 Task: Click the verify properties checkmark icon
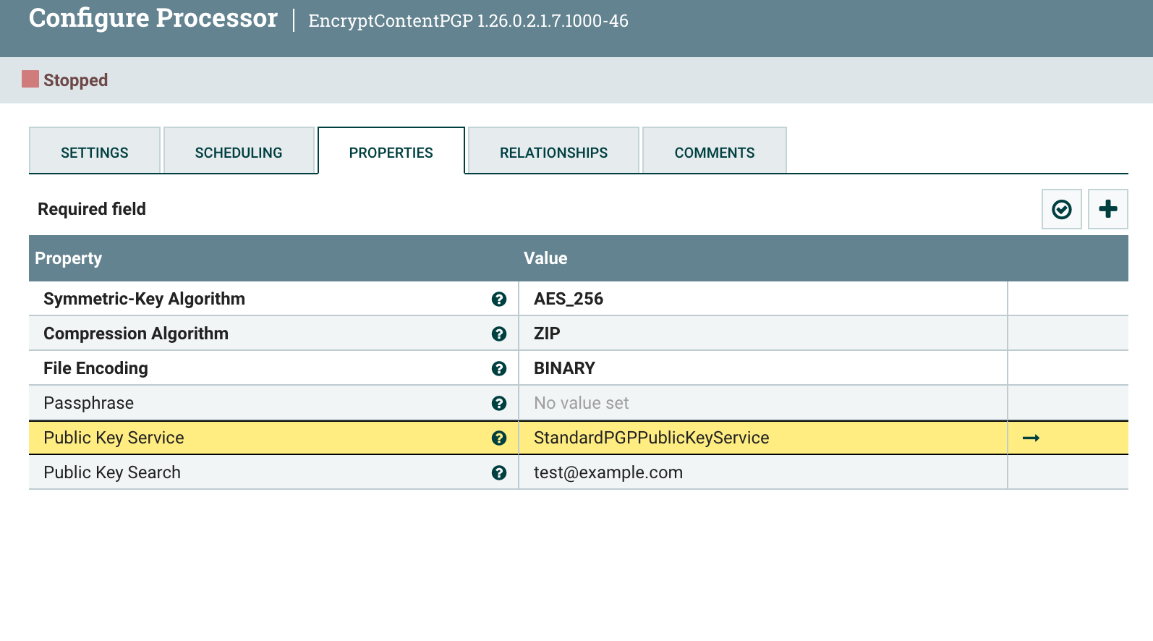click(1061, 209)
